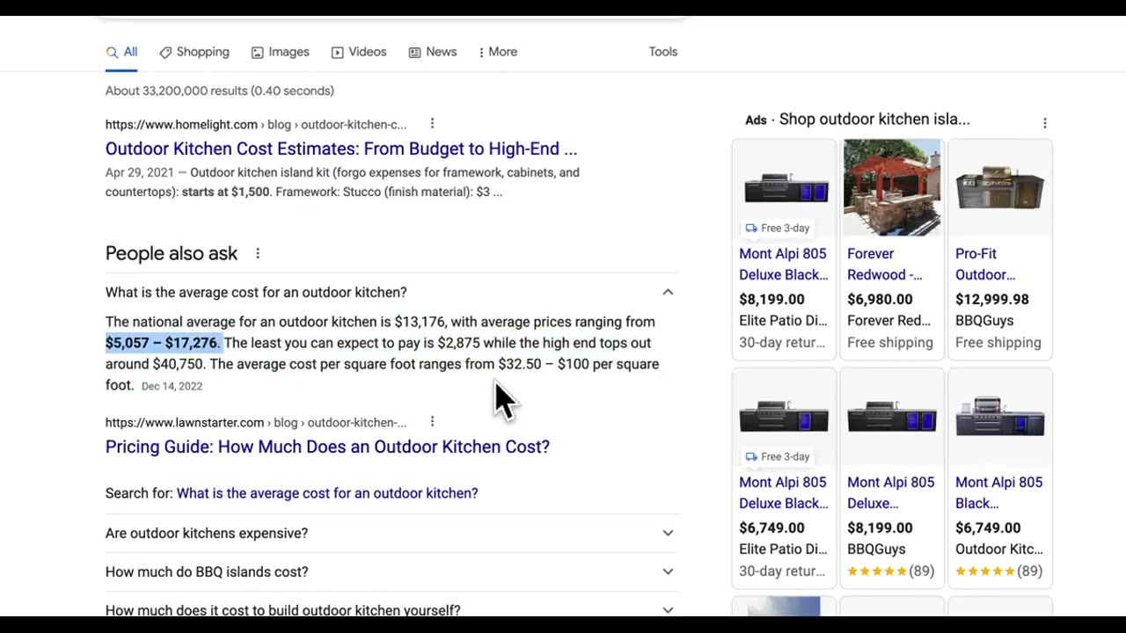This screenshot has height=633, width=1126.
Task: Open options menu for homelight.com result
Action: tap(432, 124)
